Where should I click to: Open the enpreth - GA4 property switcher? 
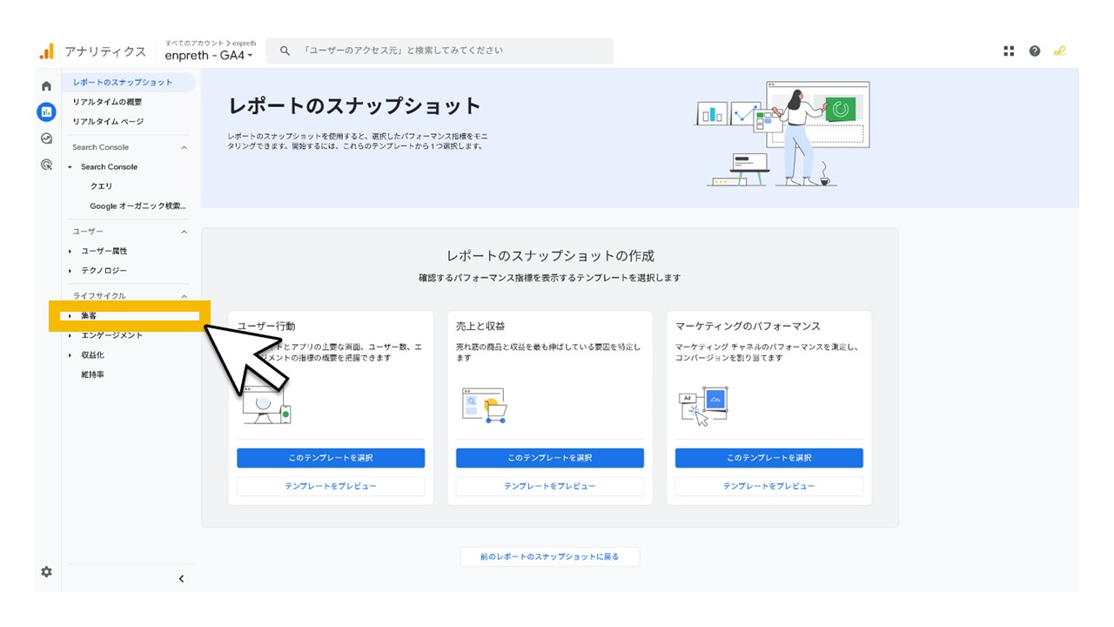209,55
